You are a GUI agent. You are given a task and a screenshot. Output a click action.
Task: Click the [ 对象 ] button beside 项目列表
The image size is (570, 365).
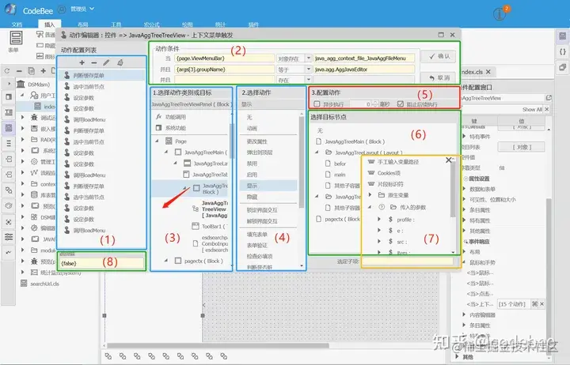click(x=522, y=147)
